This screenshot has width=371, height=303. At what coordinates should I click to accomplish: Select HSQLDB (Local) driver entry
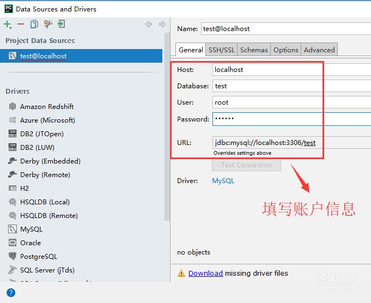[45, 202]
